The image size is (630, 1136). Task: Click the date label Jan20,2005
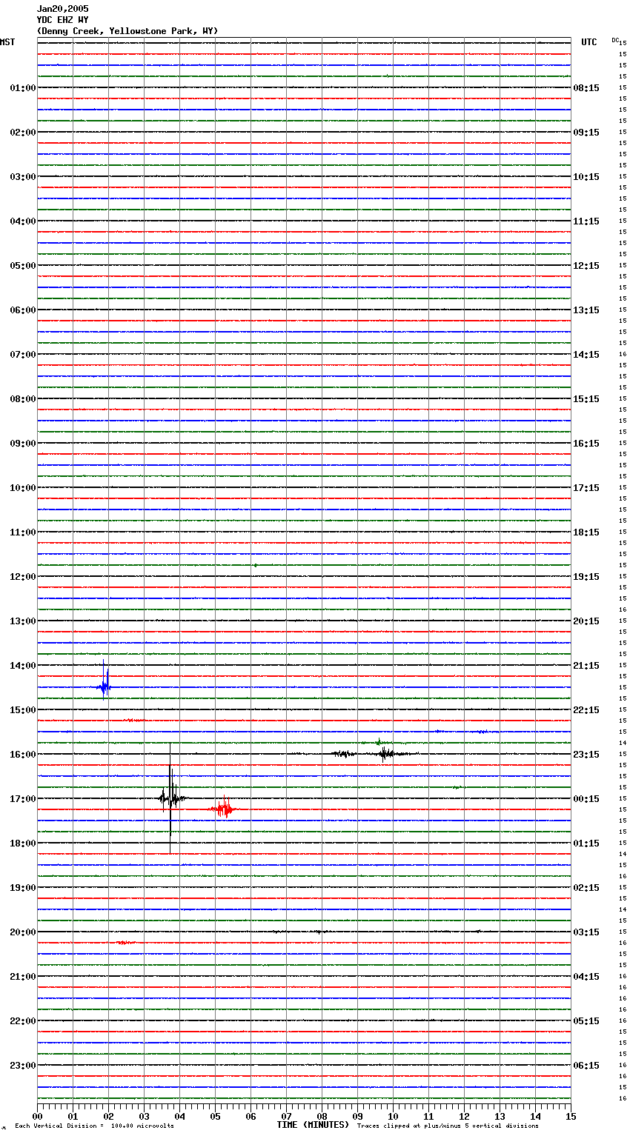[62, 9]
